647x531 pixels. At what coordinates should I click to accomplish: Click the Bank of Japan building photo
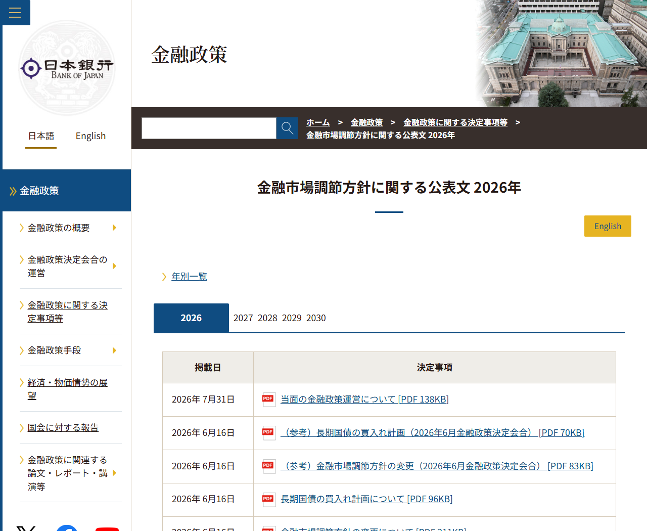pos(561,54)
